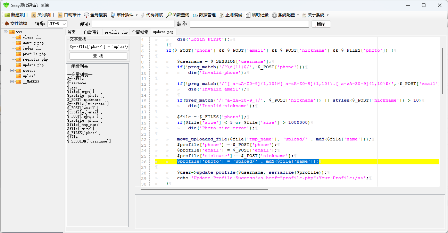Click the 数据管理 data management icon

205,15
